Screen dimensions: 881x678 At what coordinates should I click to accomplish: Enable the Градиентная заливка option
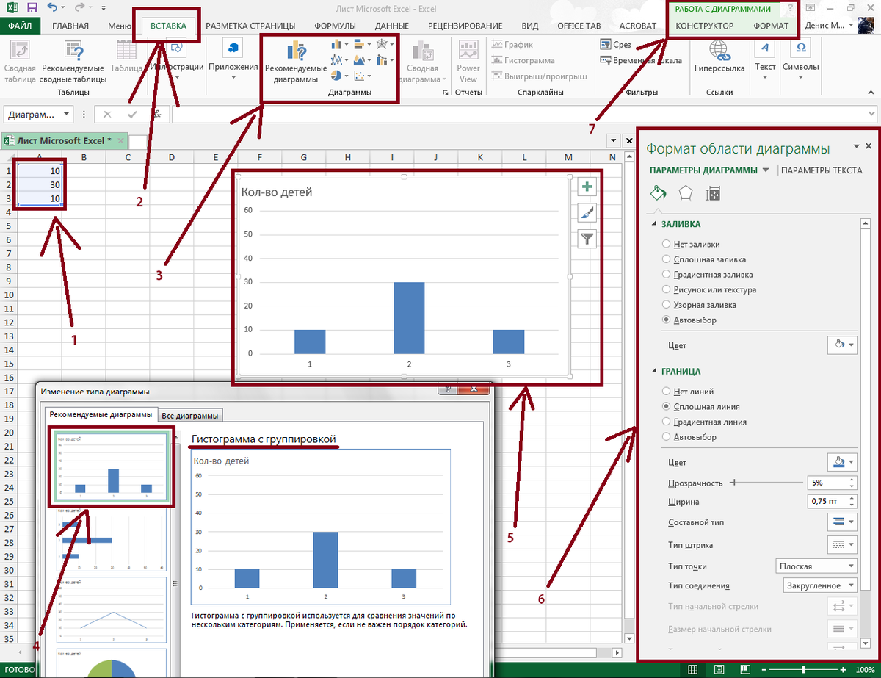coord(666,275)
